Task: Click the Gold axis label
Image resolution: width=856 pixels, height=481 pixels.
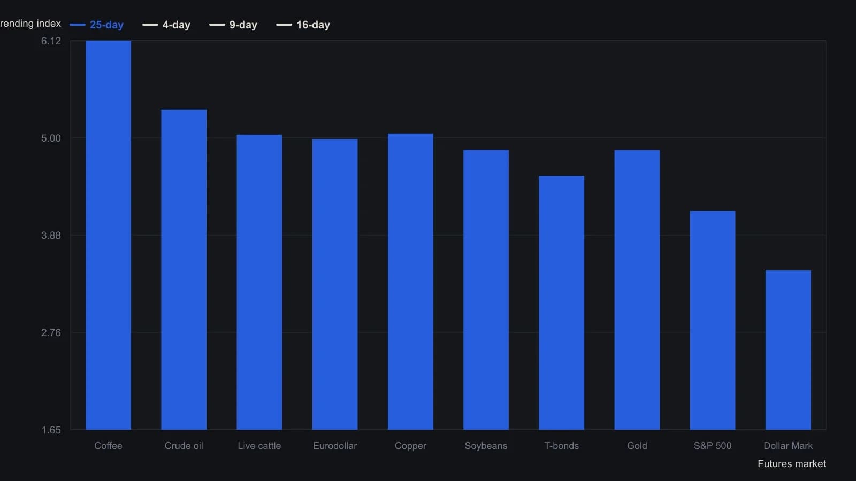Action: [637, 446]
